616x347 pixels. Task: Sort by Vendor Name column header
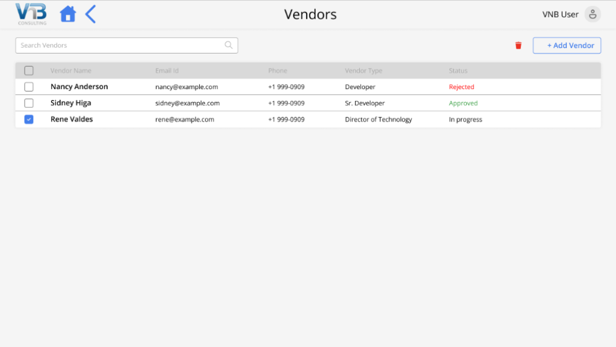coord(71,70)
